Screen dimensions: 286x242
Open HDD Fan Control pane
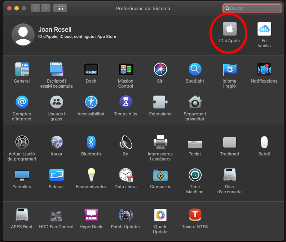coord(56,215)
